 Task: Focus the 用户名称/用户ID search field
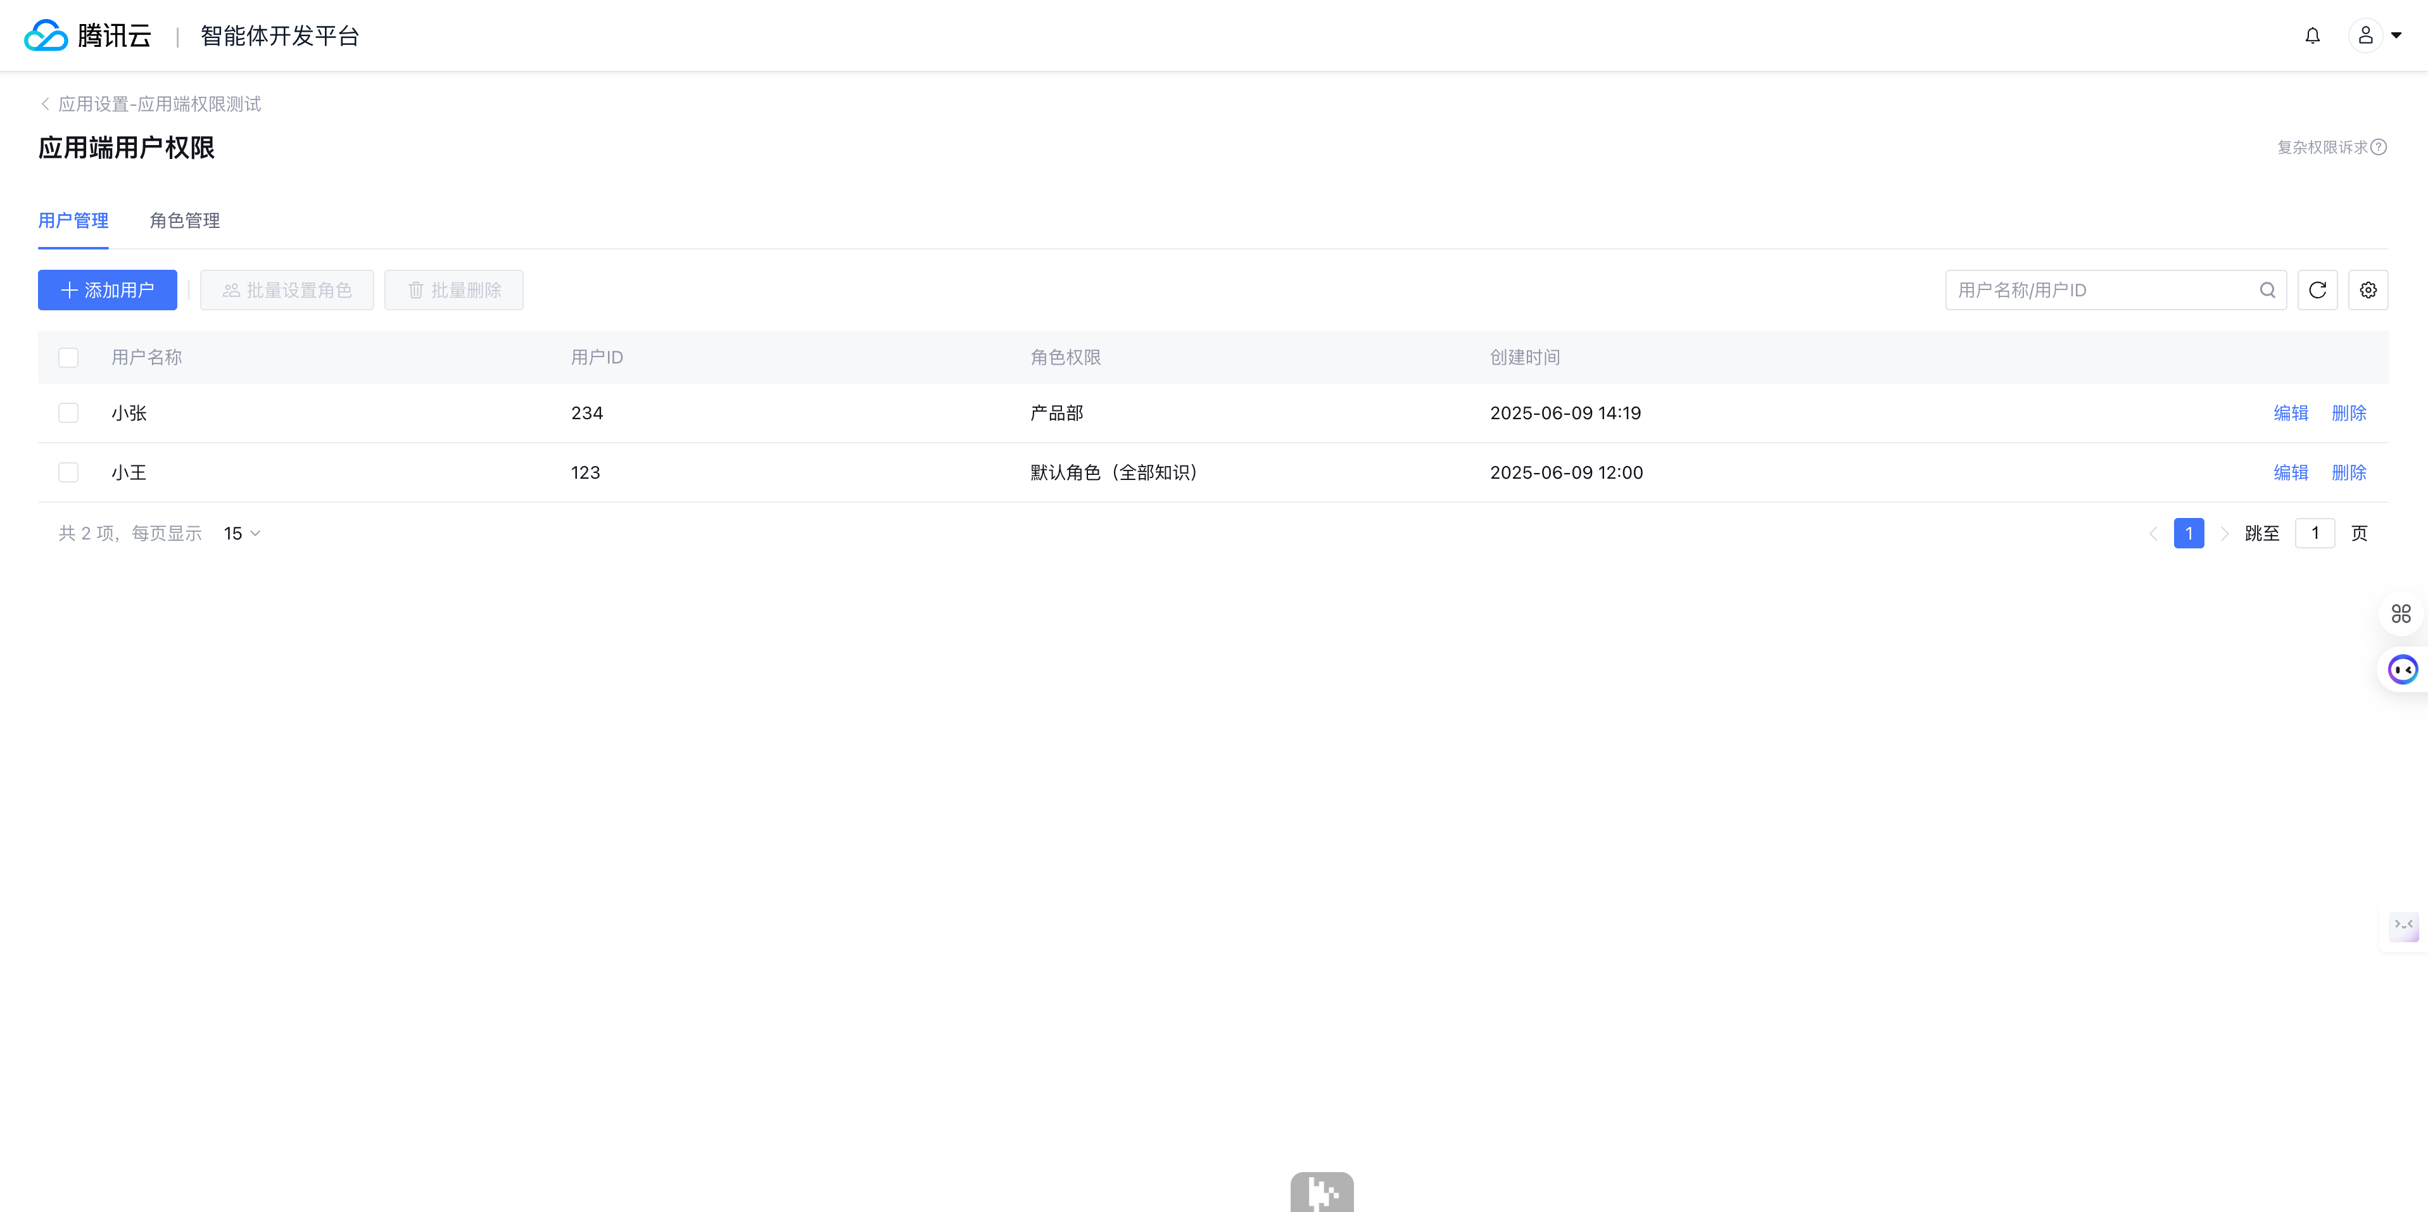point(2102,290)
